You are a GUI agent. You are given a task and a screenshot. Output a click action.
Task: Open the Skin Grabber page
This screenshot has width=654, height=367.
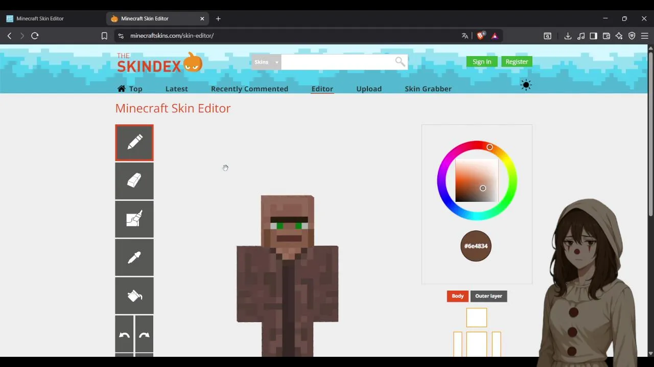[x=428, y=89]
